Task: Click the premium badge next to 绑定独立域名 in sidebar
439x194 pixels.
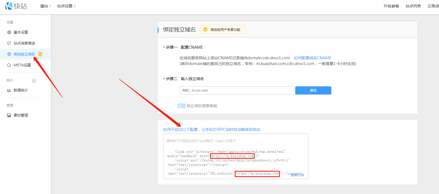Action: pos(40,54)
